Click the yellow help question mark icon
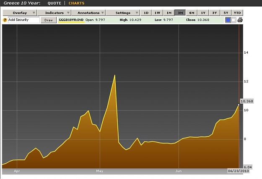Image resolution: width=262 pixels, height=179 pixels. coord(5,20)
